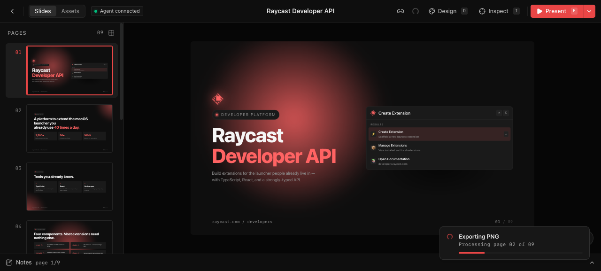
Task: Click the 09 page count in the sidebar
Action: pos(100,33)
